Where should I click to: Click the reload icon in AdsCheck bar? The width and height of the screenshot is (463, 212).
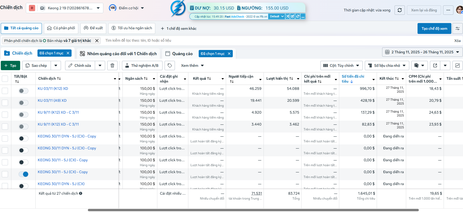[298, 16]
